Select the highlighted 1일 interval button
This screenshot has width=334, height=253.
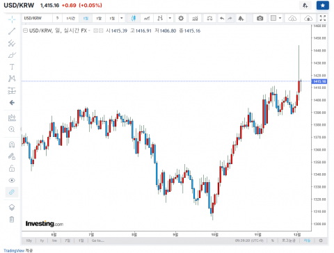86,18
